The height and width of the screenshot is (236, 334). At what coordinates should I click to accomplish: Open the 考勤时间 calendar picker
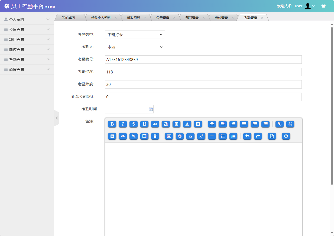click(151, 109)
